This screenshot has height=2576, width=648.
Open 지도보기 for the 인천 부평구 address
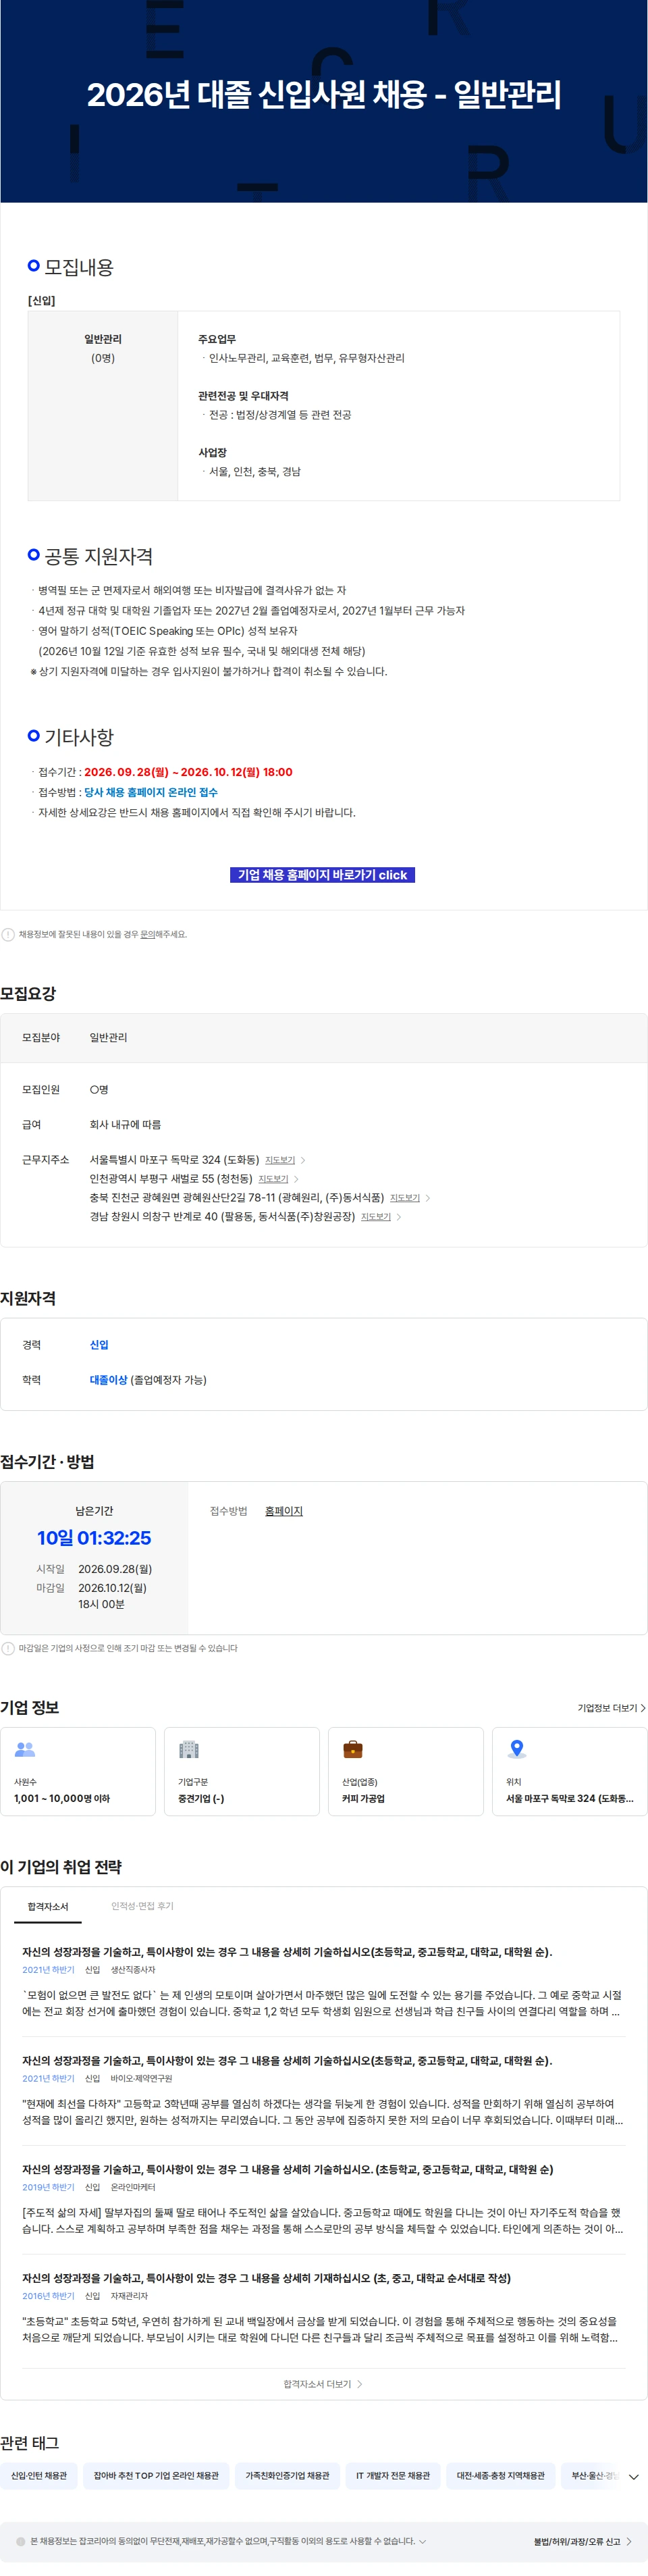coord(273,1179)
